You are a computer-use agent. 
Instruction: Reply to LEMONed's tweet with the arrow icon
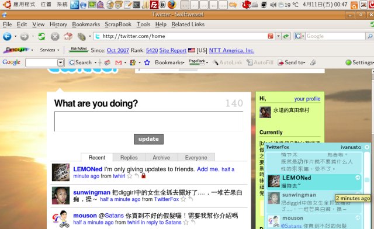[x=137, y=176]
